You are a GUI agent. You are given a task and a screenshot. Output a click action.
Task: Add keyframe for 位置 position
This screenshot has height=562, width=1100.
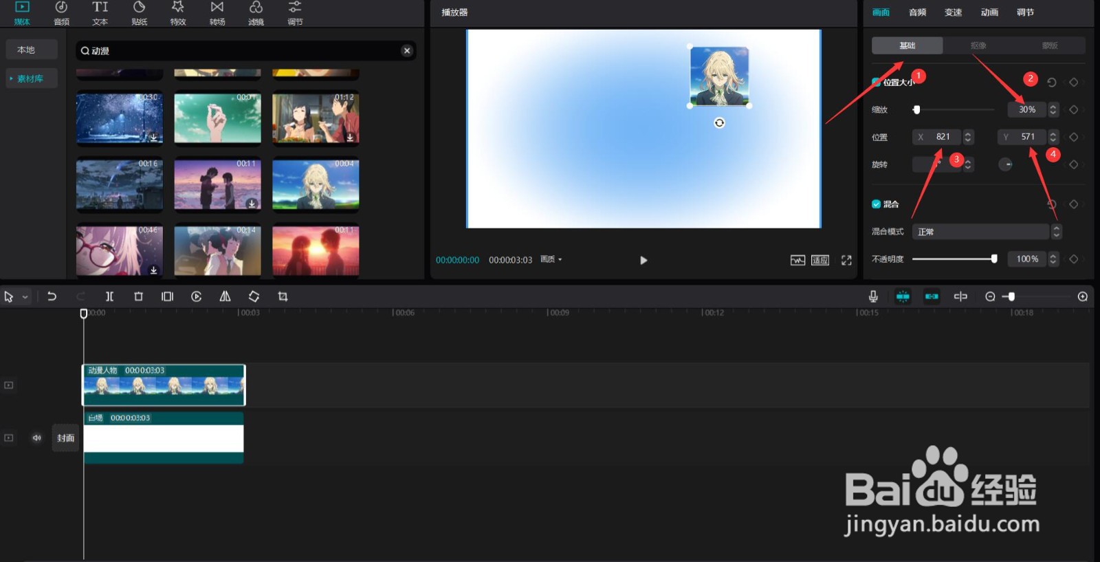click(x=1074, y=137)
